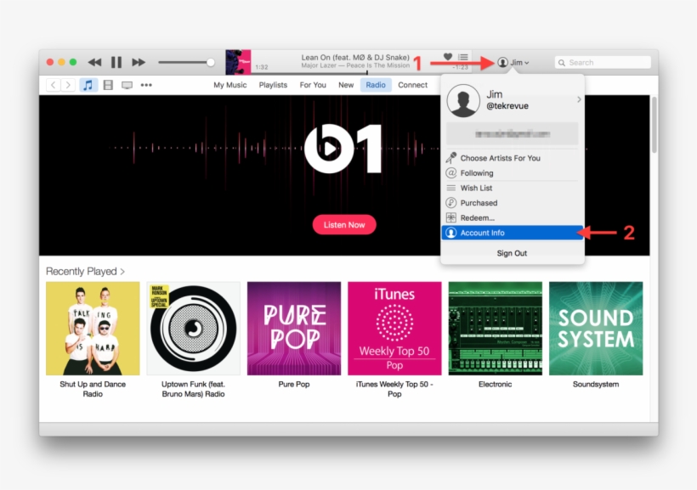Viewport: 697px width, 490px height.
Task: Click the iTunes Weekly Top 50 label
Action: (x=394, y=389)
